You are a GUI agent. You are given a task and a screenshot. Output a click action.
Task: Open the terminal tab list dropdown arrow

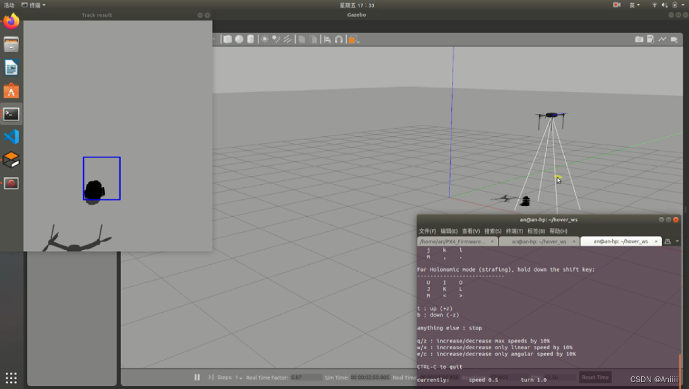click(677, 241)
